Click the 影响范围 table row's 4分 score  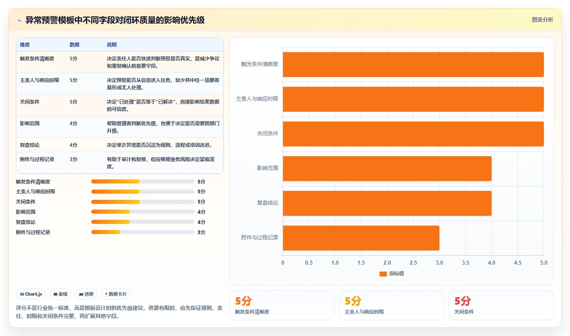(73, 124)
